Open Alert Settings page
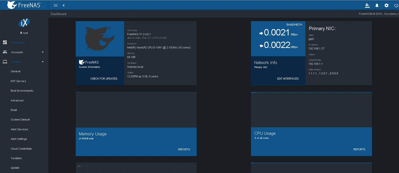This screenshot has width=399, height=173. click(19, 139)
